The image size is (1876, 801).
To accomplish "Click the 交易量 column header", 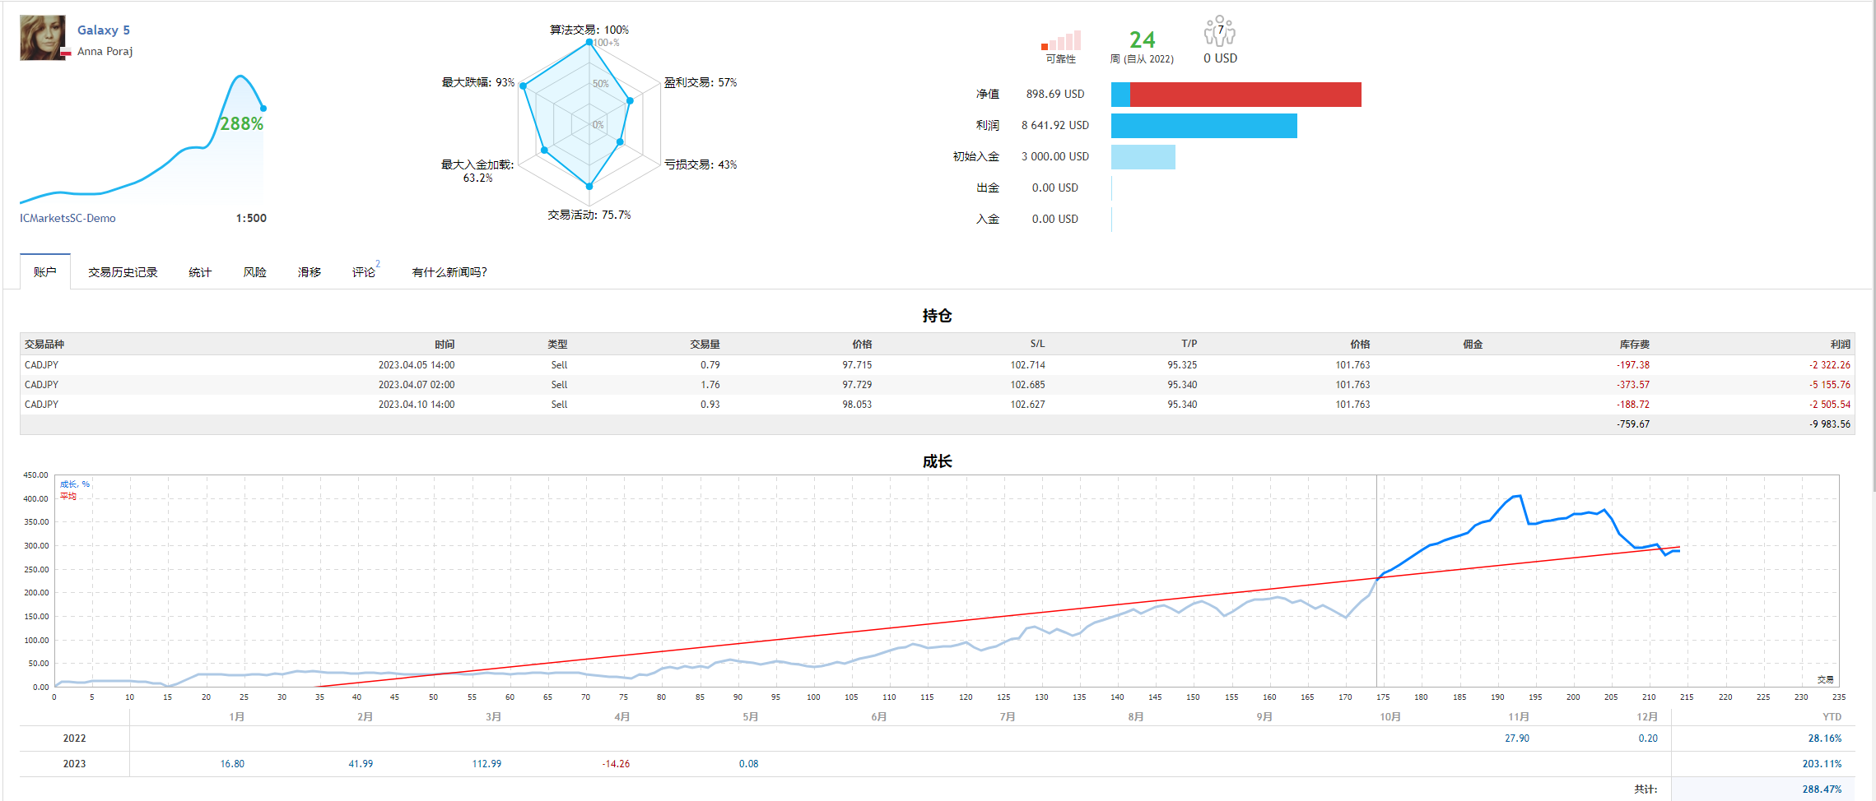I will click(705, 345).
